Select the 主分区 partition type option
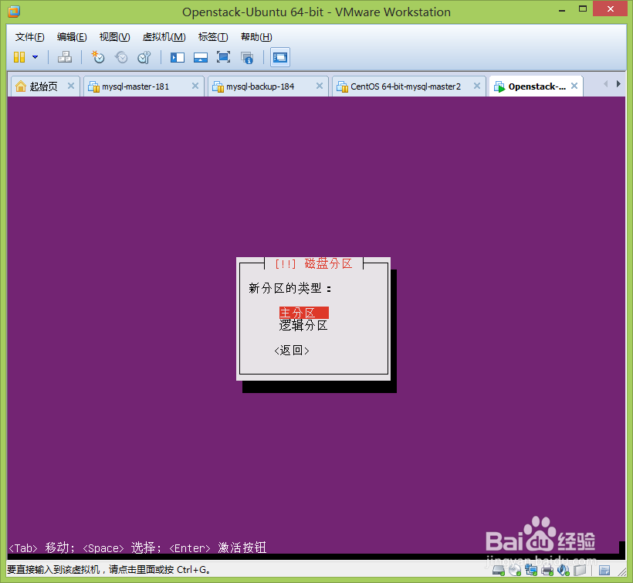This screenshot has height=583, width=633. click(303, 312)
